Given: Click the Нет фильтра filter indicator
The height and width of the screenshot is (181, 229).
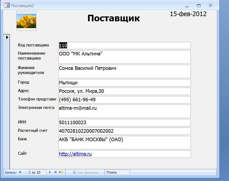Looking at the screenshot, I should (85, 172).
